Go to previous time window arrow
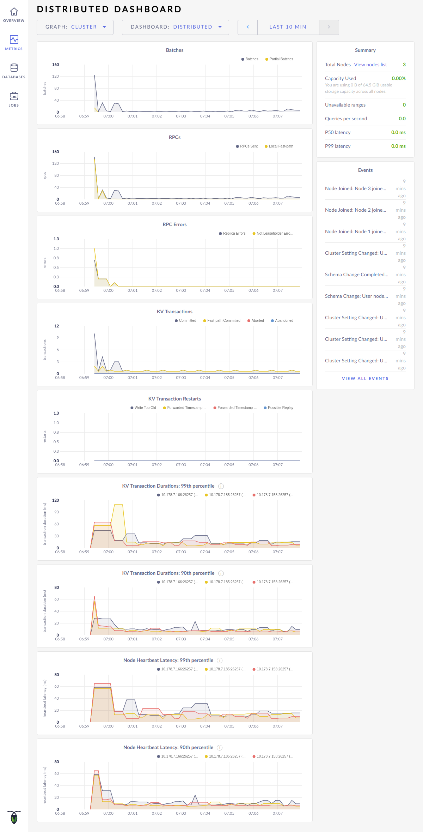The height and width of the screenshot is (832, 423). [x=248, y=27]
